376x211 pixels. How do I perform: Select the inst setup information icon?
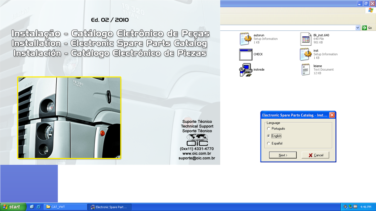tap(305, 55)
